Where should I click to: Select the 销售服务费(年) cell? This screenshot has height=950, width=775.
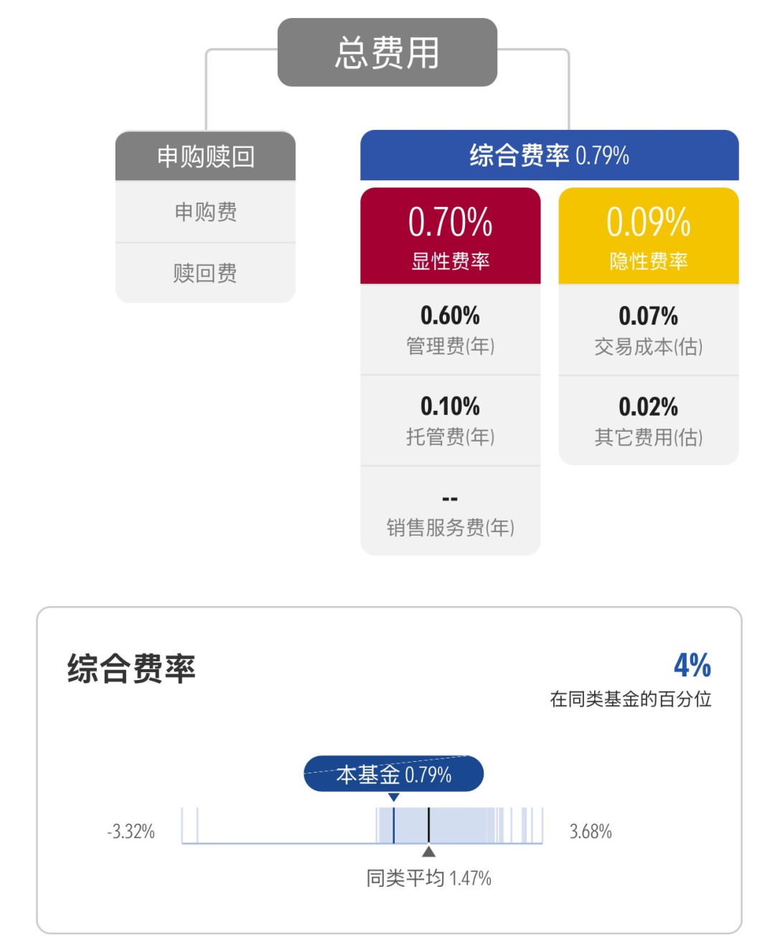point(450,511)
